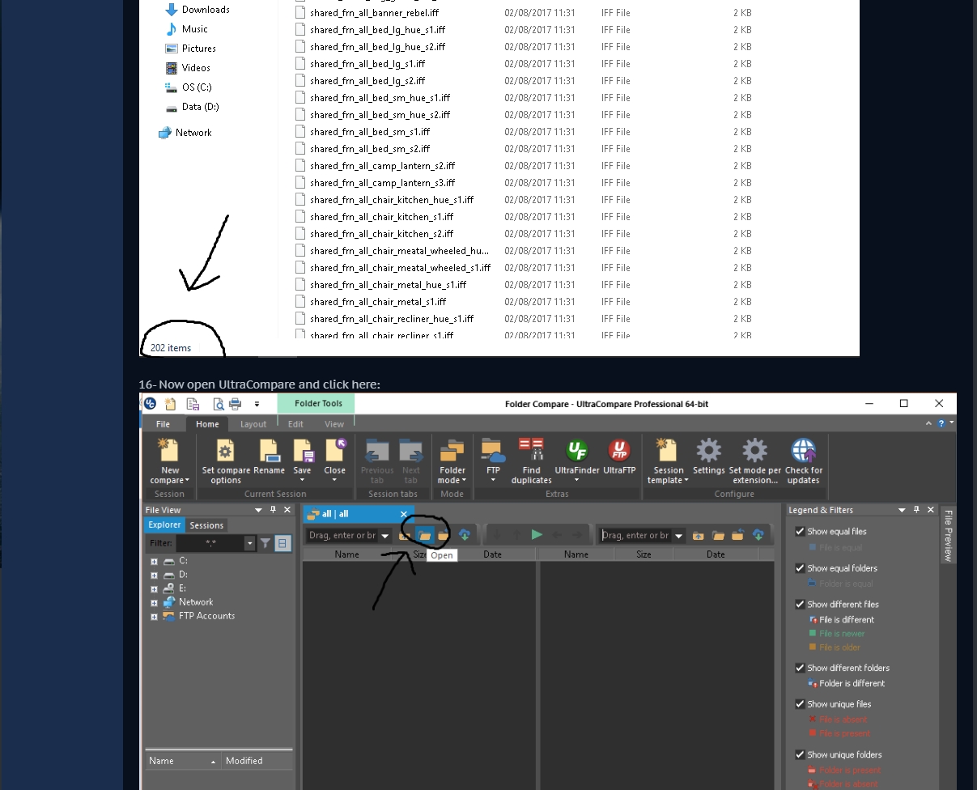
Task: Close the 'all | all' session tab
Action: (404, 514)
